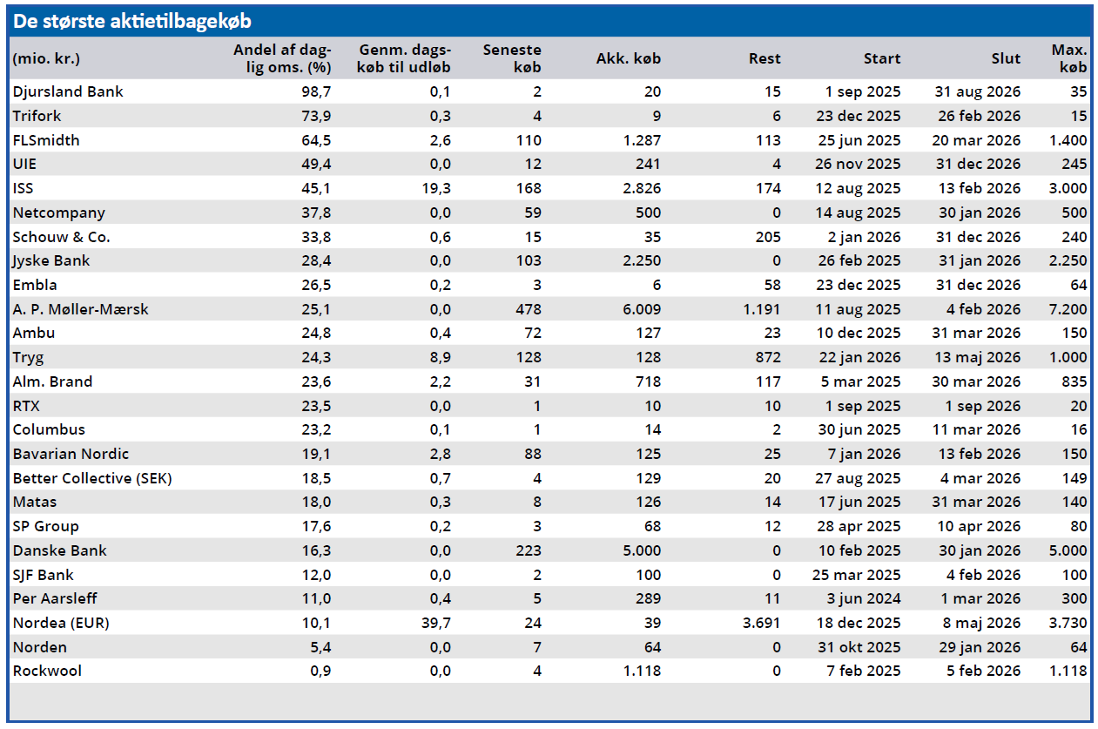The image size is (1098, 729).
Task: Select the 'Start' column header
Action: coord(881,59)
